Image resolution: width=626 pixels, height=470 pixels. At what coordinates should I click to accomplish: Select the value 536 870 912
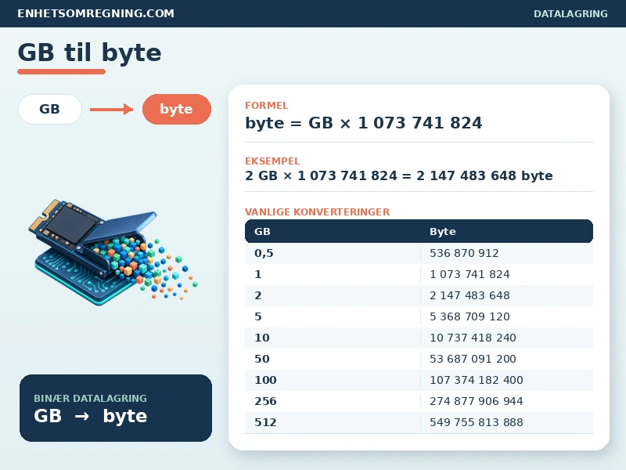[464, 253]
